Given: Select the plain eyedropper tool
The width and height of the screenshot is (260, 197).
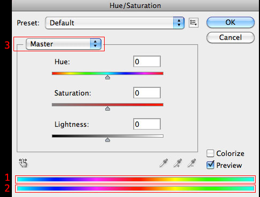Looking at the screenshot, I should [163, 163].
